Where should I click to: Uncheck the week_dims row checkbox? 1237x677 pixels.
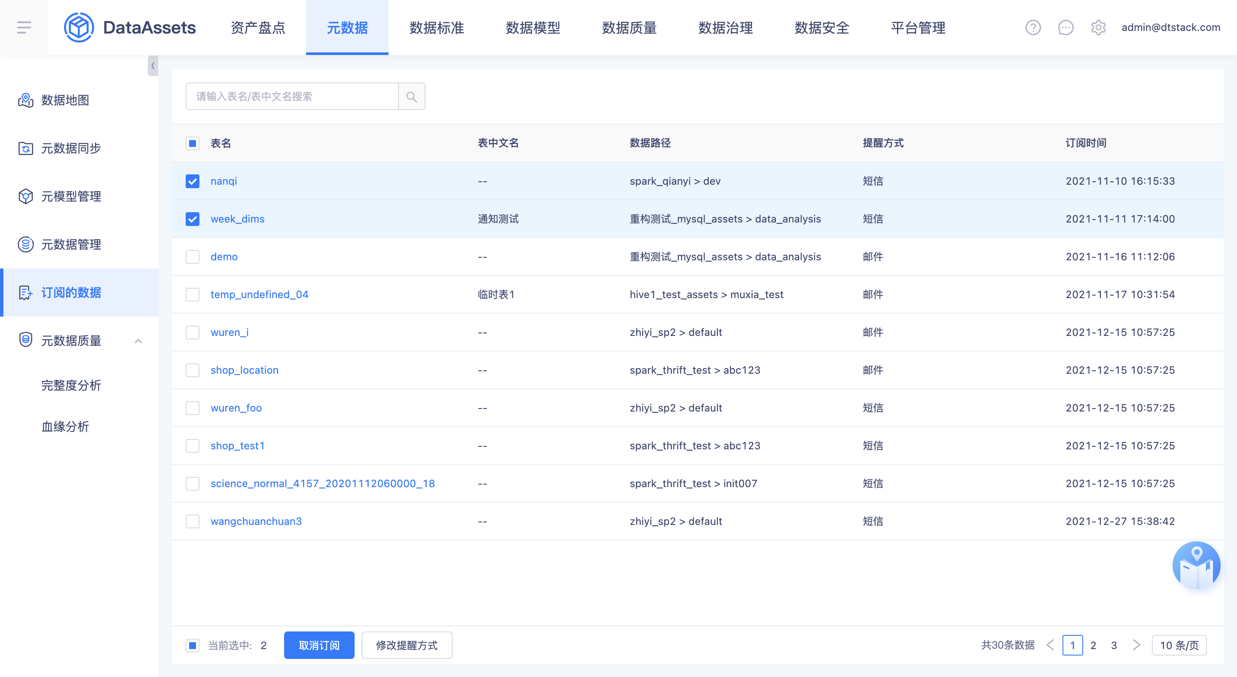click(193, 219)
